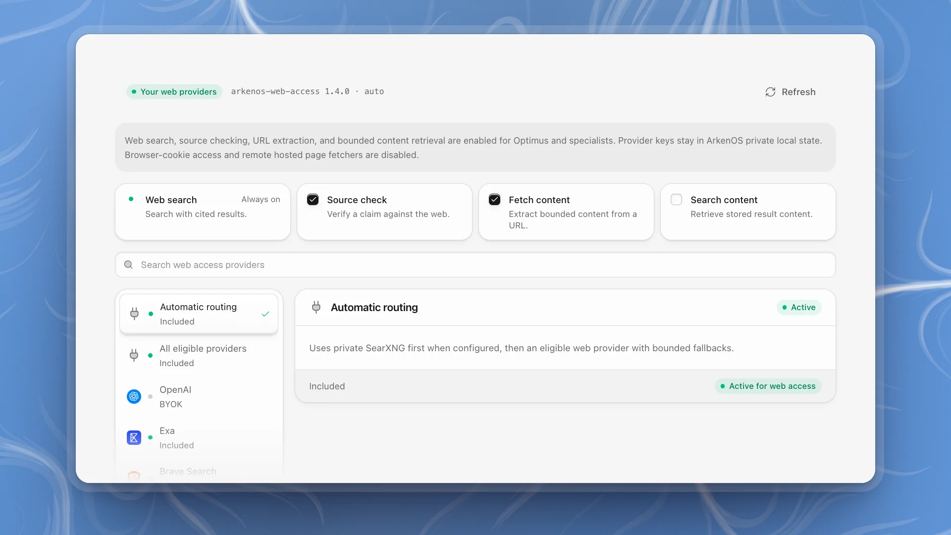Click the Search content title text

724,200
